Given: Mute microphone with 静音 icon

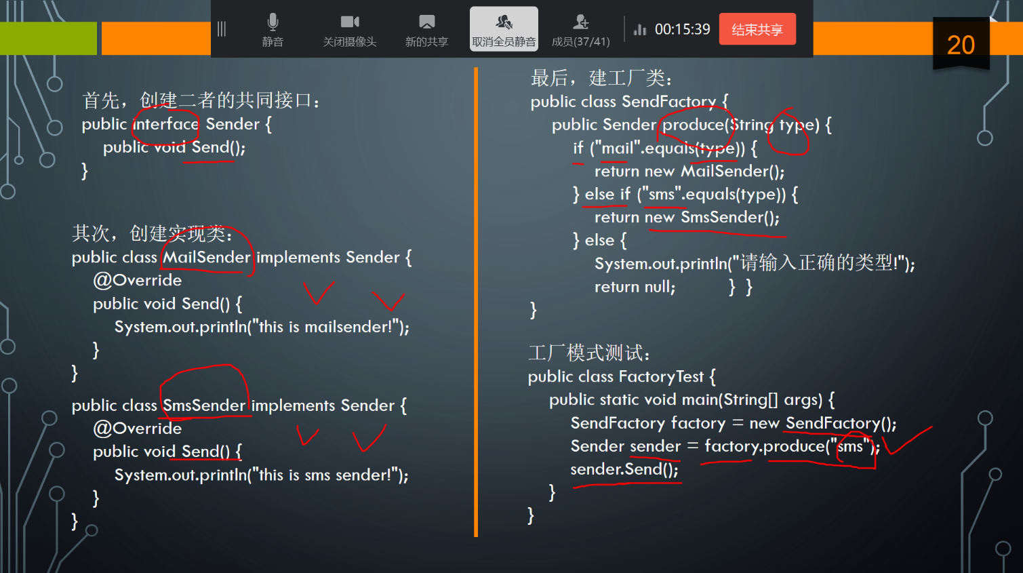Looking at the screenshot, I should pyautogui.click(x=273, y=30).
